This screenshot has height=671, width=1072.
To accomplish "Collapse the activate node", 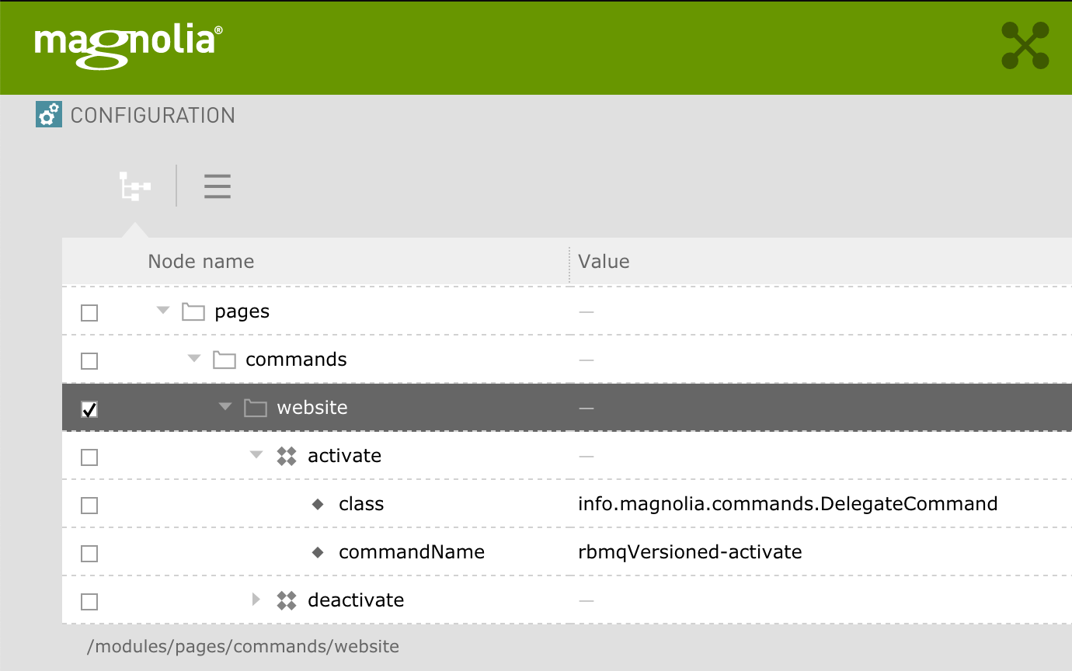I will (256, 455).
